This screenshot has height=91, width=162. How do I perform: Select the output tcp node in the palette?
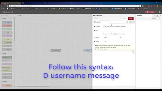point(7,74)
